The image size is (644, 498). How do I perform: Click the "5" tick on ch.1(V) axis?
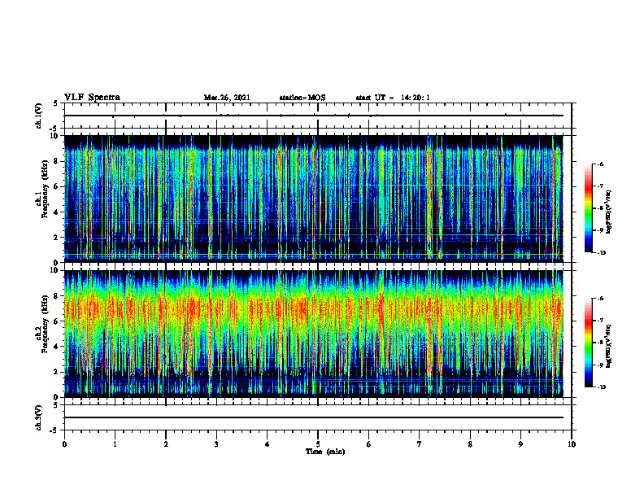coord(56,104)
